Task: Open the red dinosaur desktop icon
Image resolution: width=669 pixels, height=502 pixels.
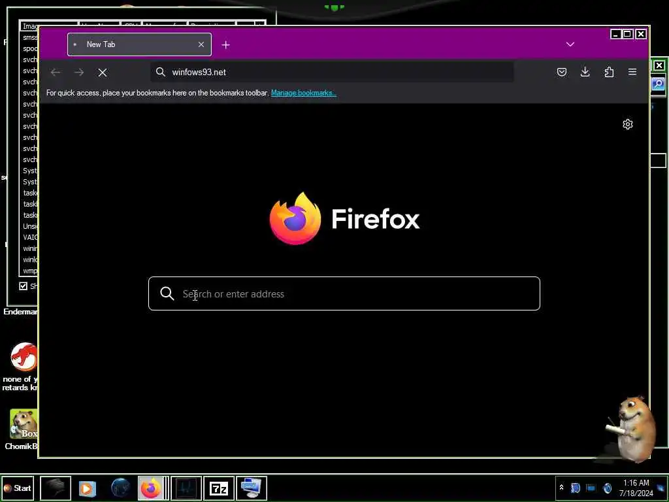Action: pos(23,366)
